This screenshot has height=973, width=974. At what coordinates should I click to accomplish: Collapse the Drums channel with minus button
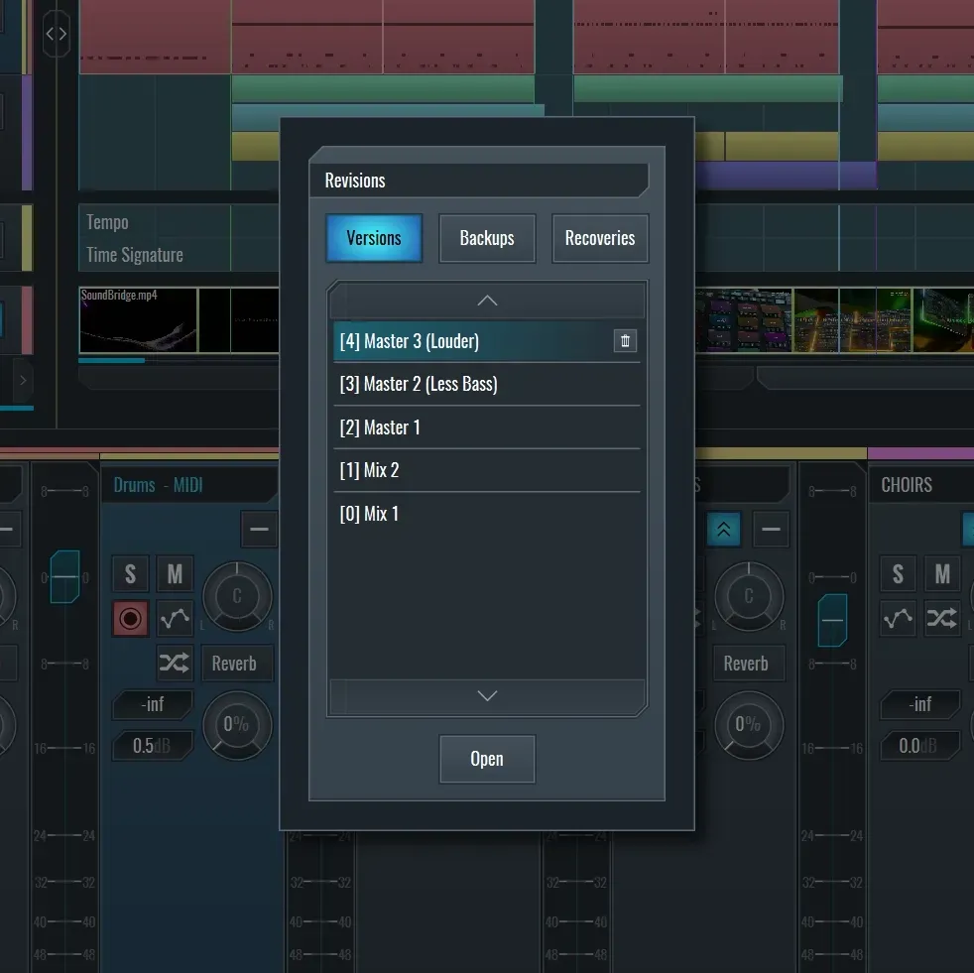coord(259,530)
